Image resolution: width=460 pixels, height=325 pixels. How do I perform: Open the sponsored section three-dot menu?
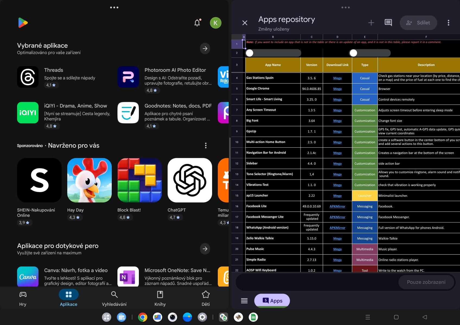coord(206,146)
